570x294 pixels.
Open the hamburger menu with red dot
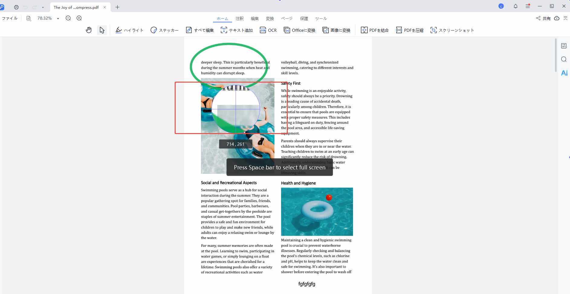coord(528,6)
